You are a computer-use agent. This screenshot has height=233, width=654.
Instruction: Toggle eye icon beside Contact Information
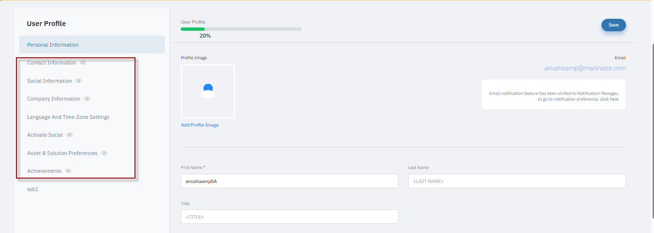[83, 63]
